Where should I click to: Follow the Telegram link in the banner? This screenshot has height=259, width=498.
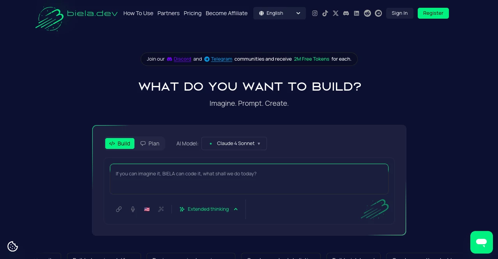(x=221, y=59)
